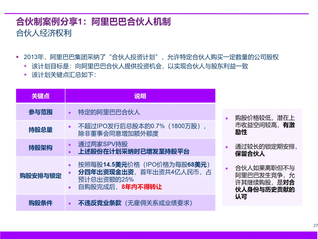Click the text 不超过IPO发行后总股本的0.7%
318x239 pixels.
[121, 126]
